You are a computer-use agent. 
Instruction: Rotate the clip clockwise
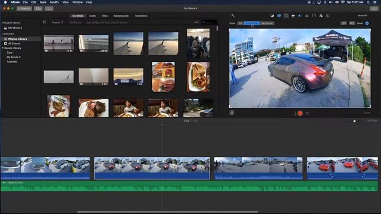coord(352,23)
